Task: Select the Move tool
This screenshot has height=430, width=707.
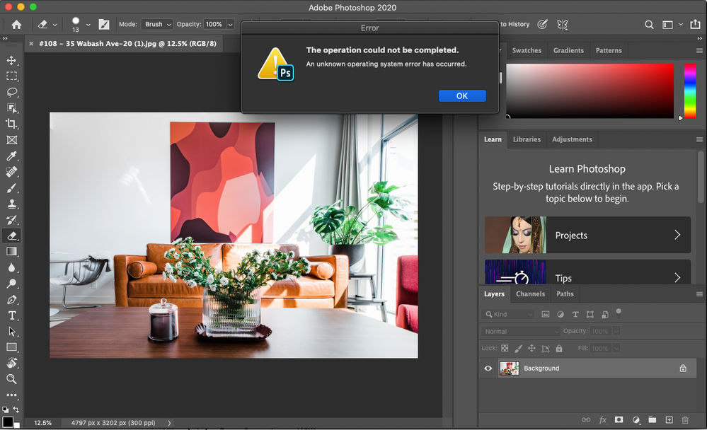Action: tap(11, 60)
